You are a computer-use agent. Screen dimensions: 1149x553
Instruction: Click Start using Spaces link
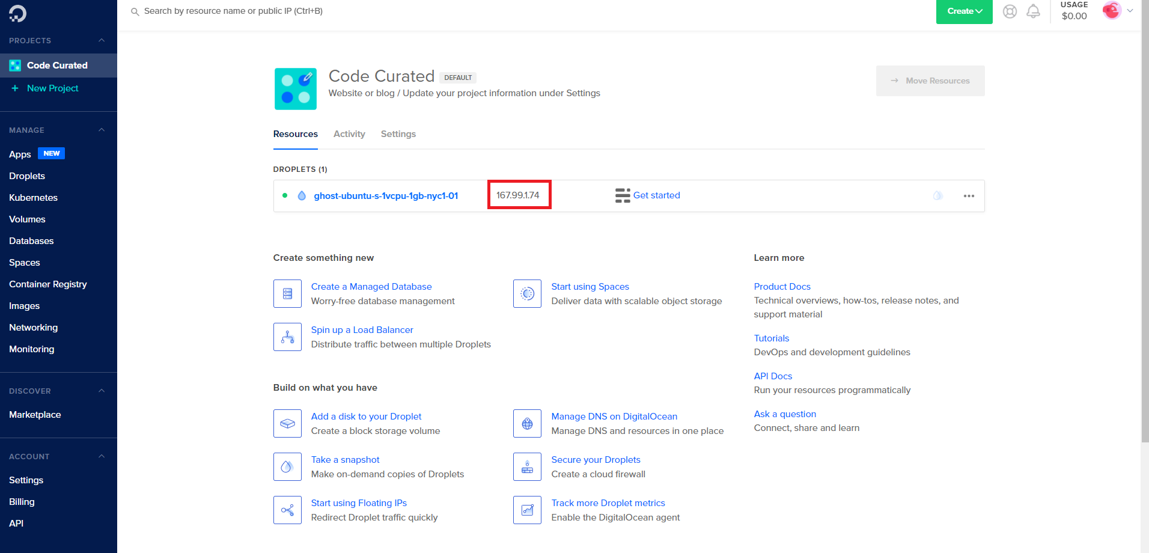[x=590, y=287]
